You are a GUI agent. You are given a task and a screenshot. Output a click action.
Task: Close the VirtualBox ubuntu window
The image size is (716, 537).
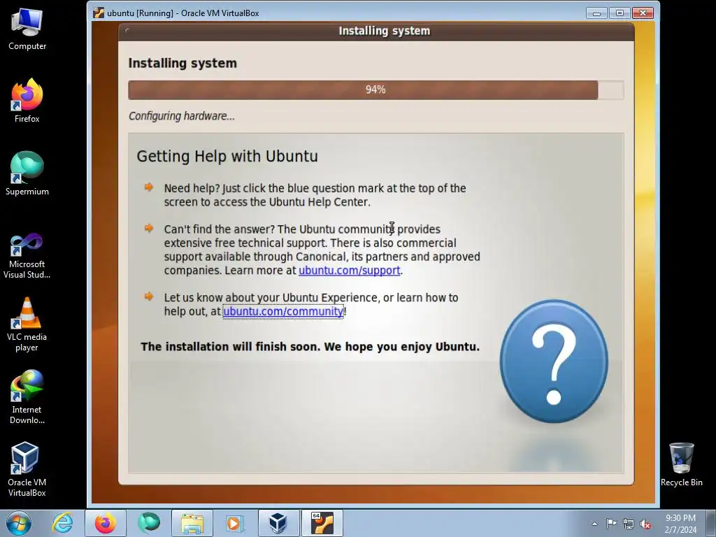pos(643,13)
